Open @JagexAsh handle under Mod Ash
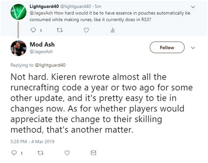The width and height of the screenshot is (208, 163). coord(41,52)
